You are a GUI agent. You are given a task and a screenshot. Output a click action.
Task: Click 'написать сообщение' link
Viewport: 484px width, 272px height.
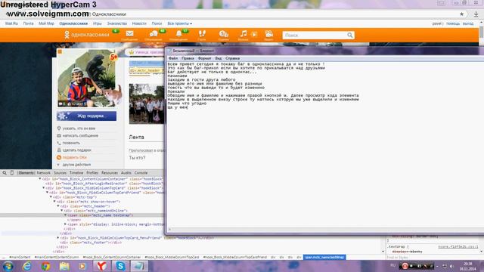[80, 136]
